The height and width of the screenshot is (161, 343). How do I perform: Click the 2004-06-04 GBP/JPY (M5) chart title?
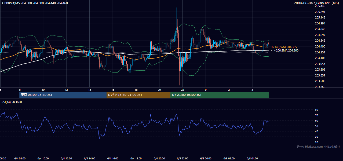[317, 3]
